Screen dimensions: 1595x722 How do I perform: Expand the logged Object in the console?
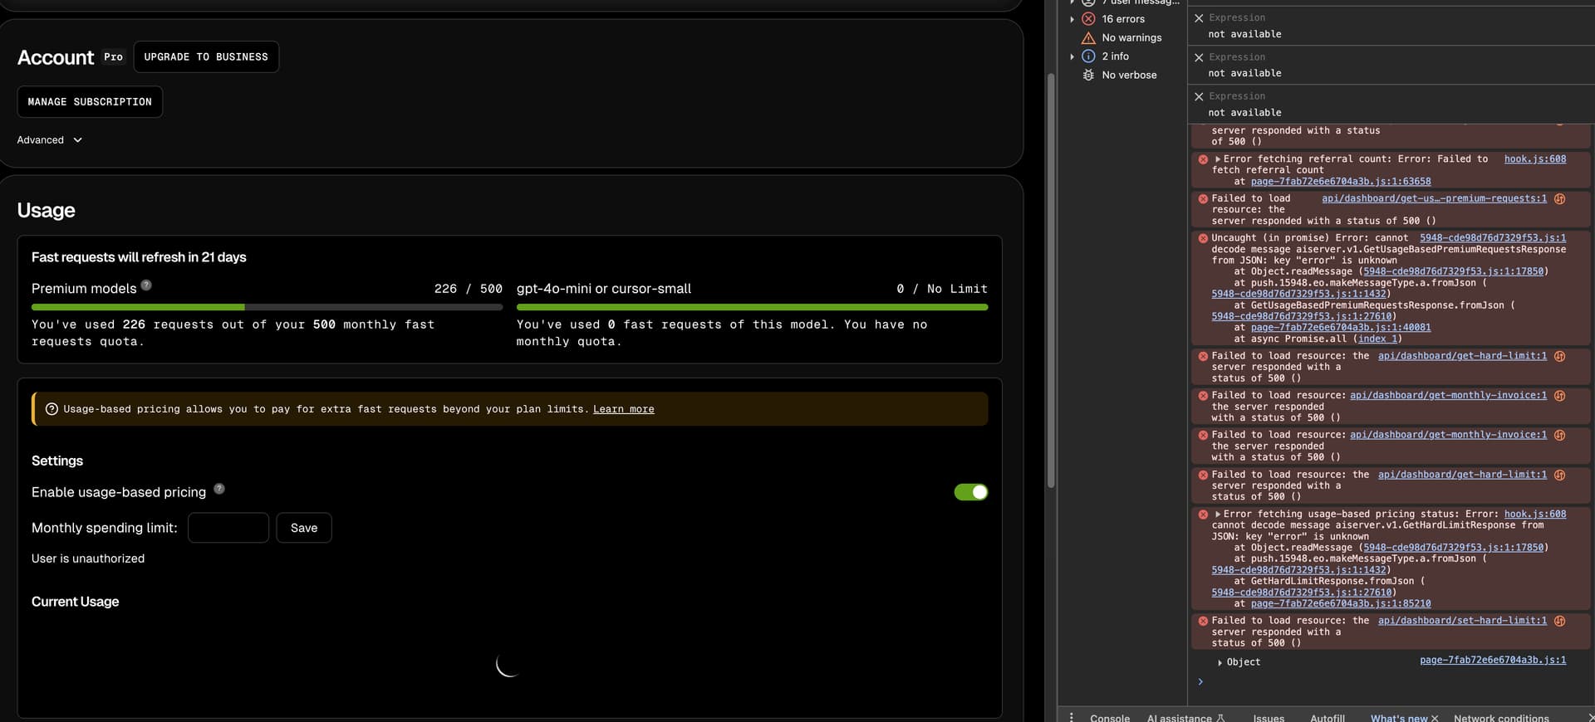(x=1220, y=662)
